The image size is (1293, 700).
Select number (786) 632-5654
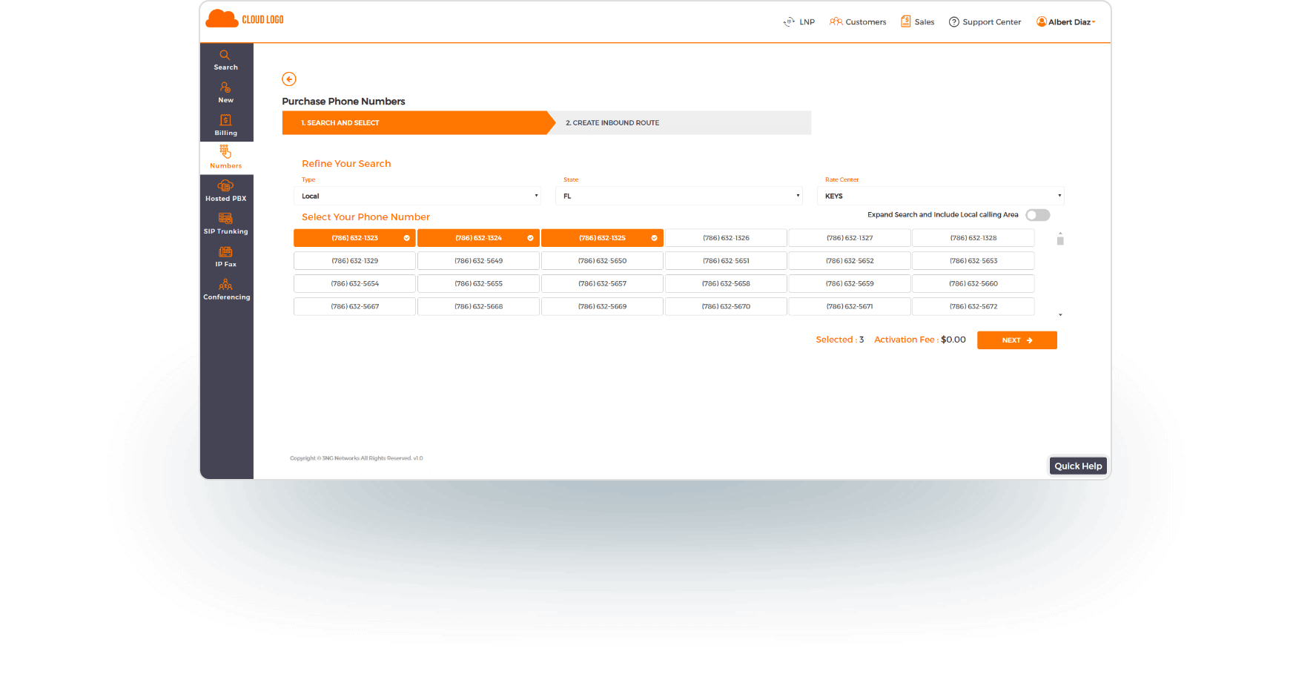[x=354, y=284]
